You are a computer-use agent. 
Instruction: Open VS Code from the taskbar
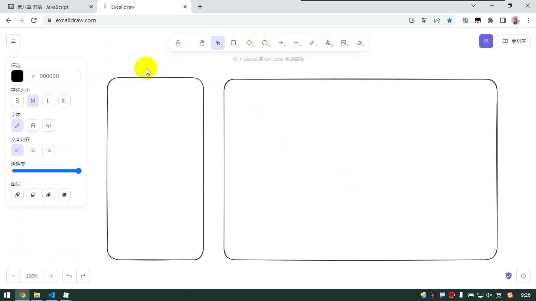[x=51, y=295]
